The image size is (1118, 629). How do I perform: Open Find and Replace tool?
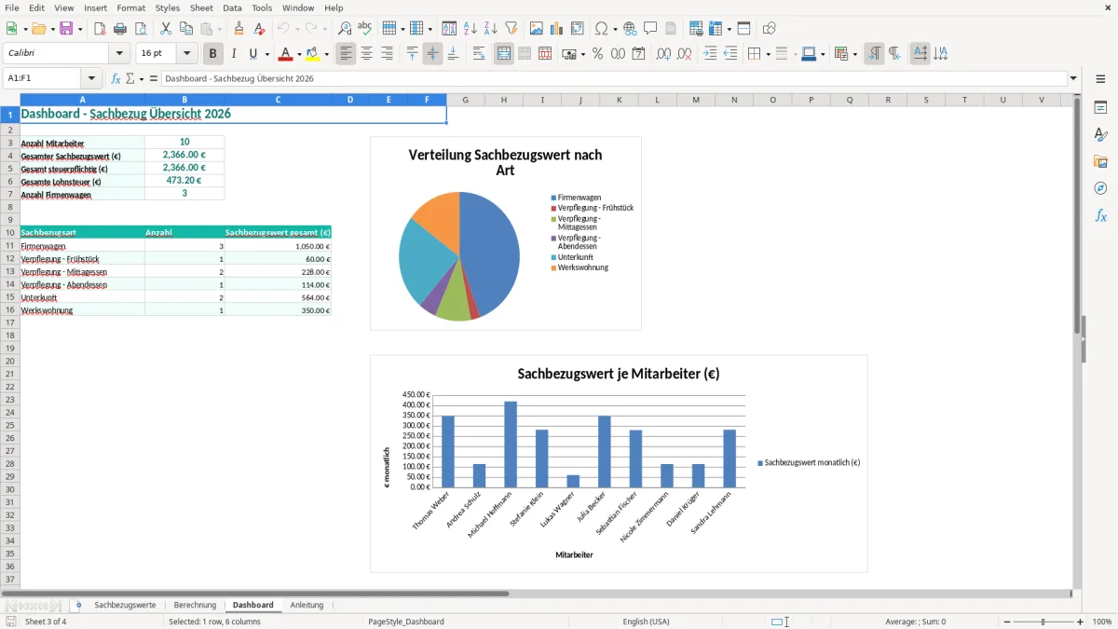coord(345,29)
